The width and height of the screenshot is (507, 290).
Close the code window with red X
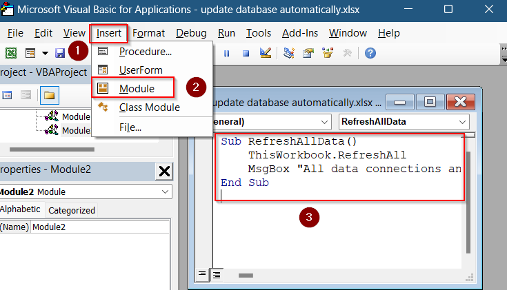pos(461,103)
